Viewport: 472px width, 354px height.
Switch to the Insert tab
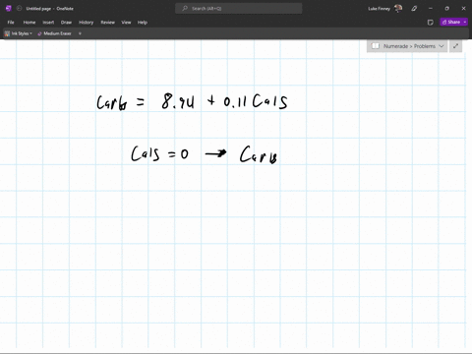[48, 23]
